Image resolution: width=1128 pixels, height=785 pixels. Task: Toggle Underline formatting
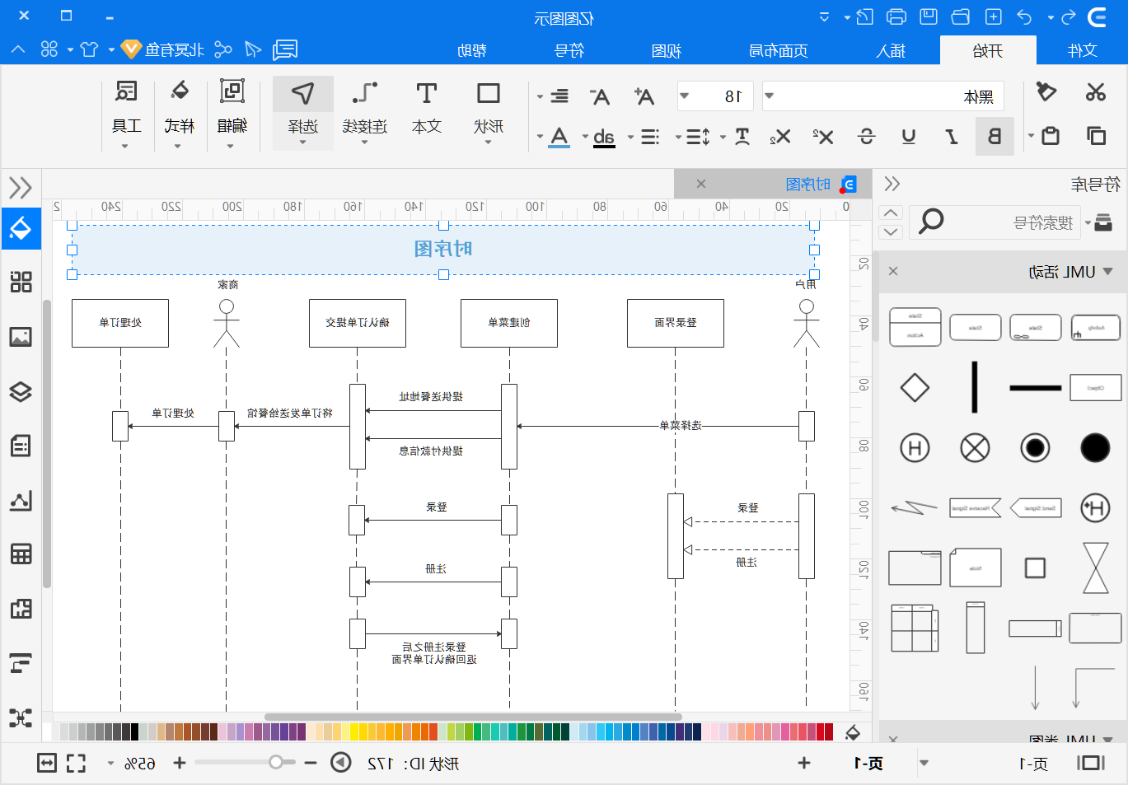coord(909,136)
